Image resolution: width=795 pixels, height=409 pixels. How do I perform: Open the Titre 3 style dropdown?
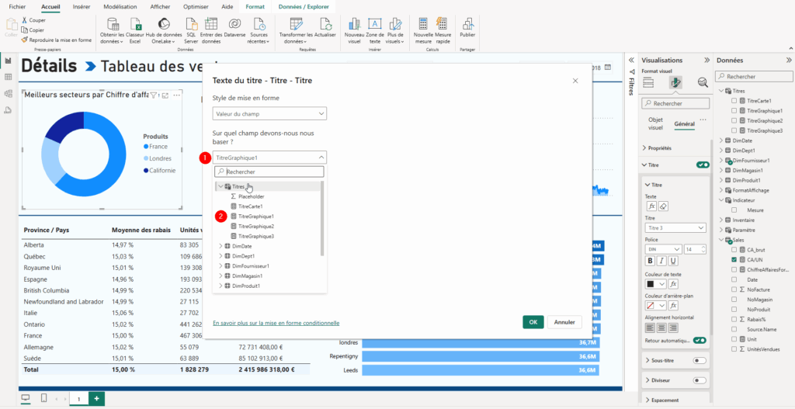click(x=675, y=228)
